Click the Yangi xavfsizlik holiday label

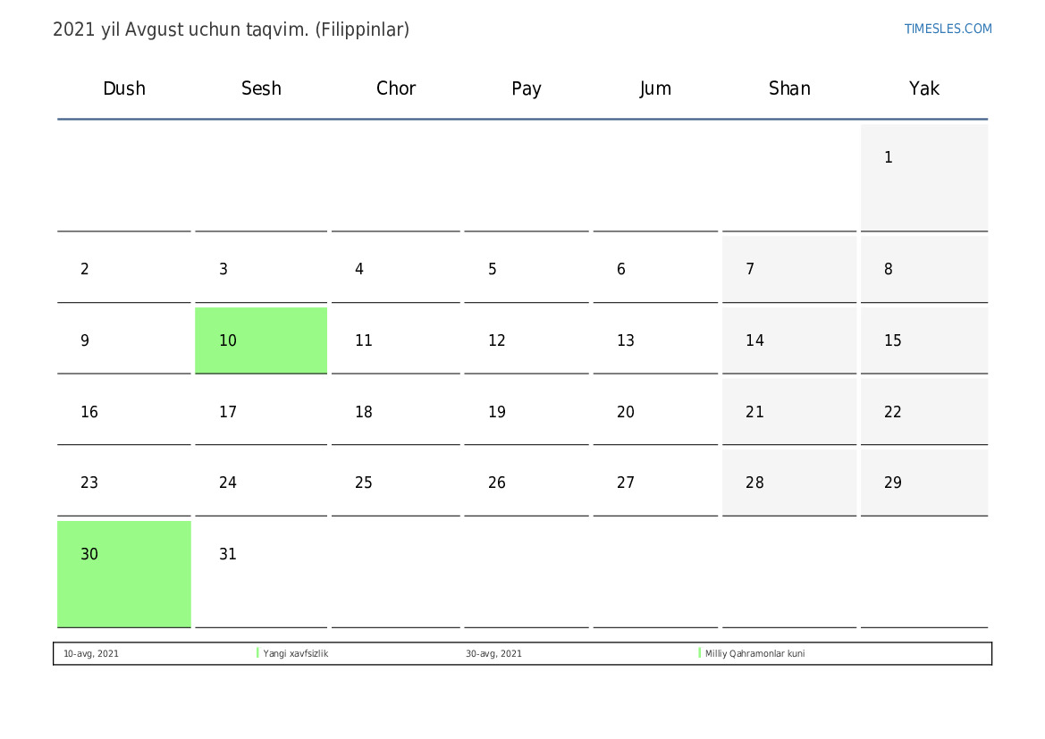point(296,654)
